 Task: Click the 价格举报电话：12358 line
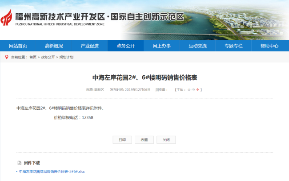[73, 118]
